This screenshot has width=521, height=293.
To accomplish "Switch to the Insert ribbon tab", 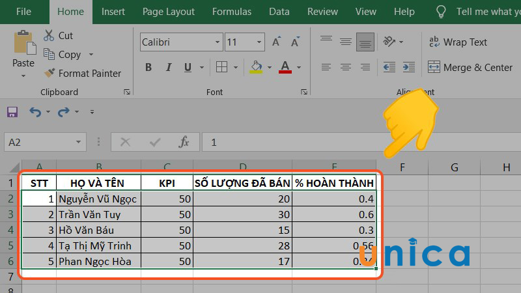I will point(113,12).
